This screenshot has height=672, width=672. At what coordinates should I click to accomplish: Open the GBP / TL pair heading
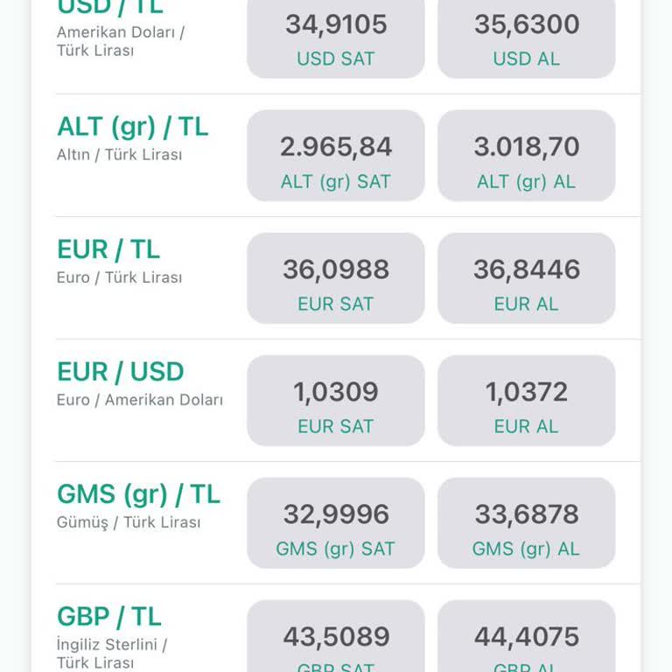[x=109, y=617]
